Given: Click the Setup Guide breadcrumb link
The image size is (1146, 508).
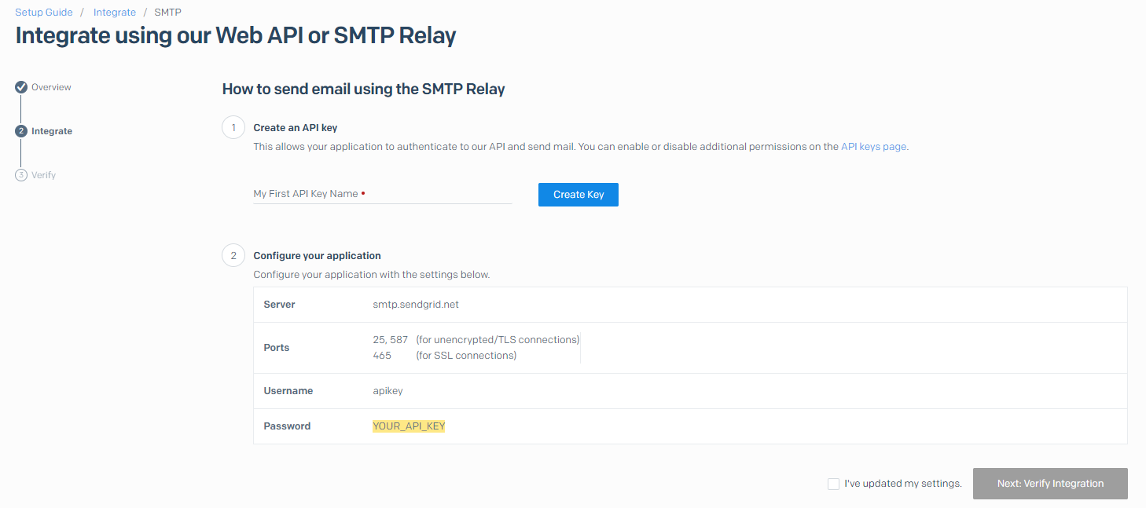Looking at the screenshot, I should 44,13.
